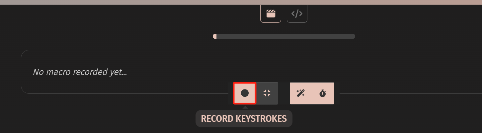482x133 pixels.
Task: Toggle fullscreen with the inward arrows button
Action: pos(267,93)
